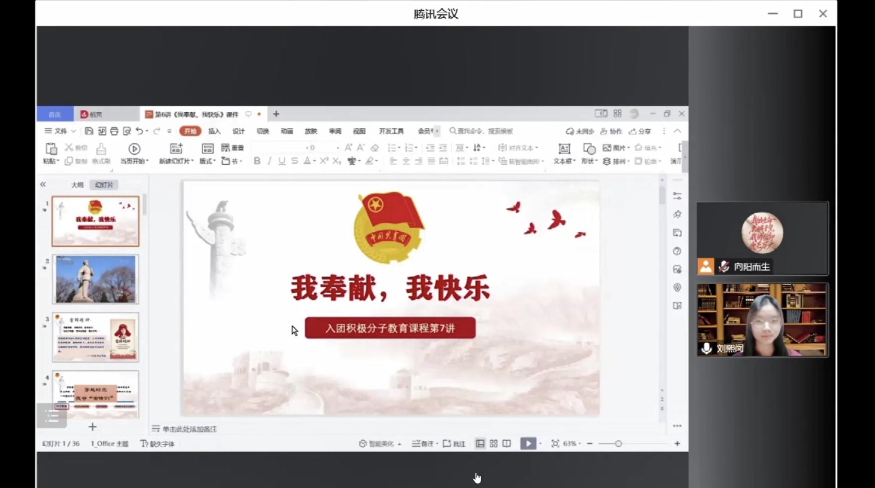Apply Strikethrough formatting
This screenshot has height=488, width=875.
pyautogui.click(x=294, y=161)
